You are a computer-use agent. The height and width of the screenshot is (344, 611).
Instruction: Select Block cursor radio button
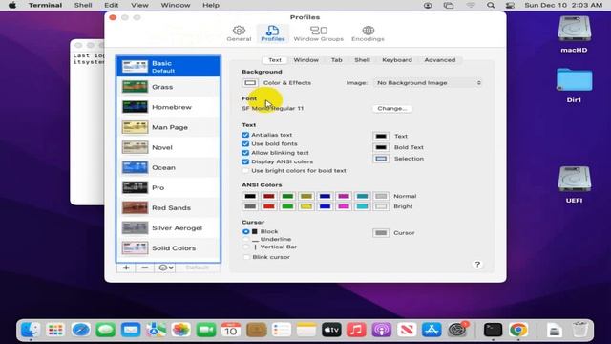click(245, 231)
